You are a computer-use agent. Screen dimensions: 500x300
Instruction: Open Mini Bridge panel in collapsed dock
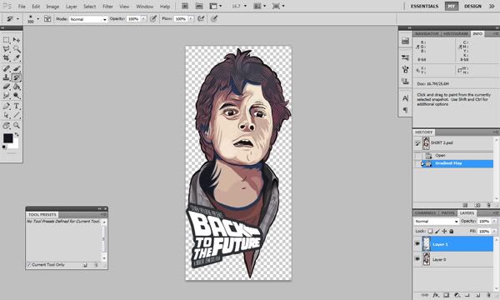(x=405, y=41)
